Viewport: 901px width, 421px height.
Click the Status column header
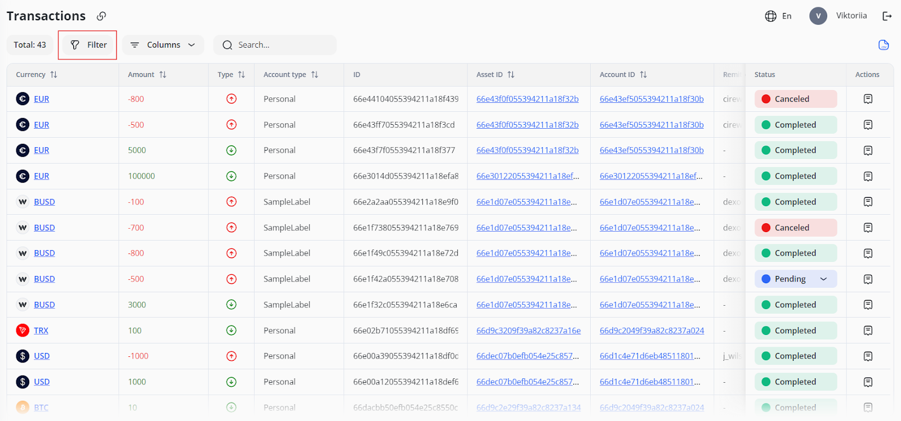pos(765,75)
